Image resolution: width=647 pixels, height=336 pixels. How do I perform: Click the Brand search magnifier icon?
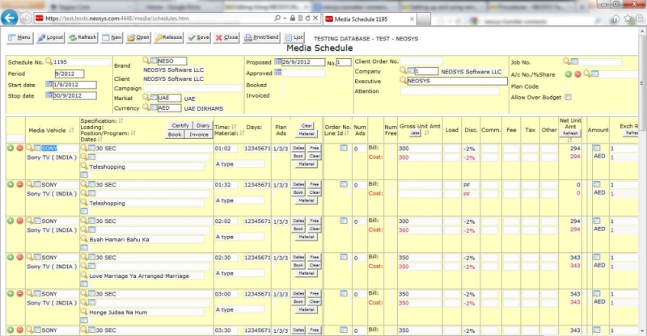pos(146,61)
